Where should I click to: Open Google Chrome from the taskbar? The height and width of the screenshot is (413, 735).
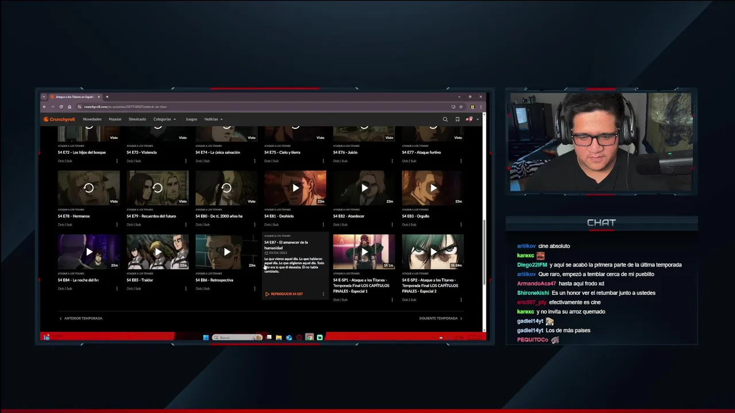(310, 337)
